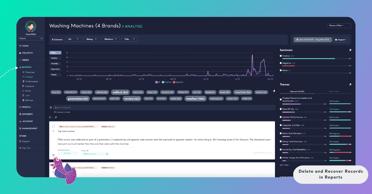
Task: Go to Models in the sidebar
Action: [x=24, y=107]
